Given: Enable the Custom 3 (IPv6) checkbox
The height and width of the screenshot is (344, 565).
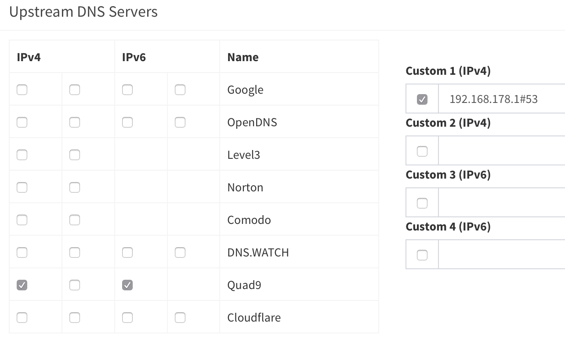Looking at the screenshot, I should (422, 203).
